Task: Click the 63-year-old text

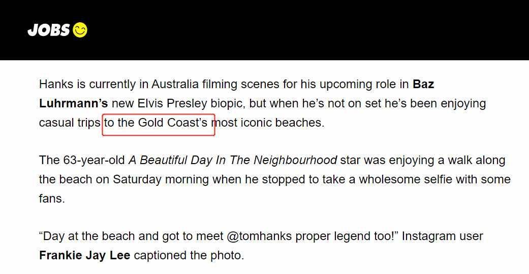Action: tap(94, 160)
